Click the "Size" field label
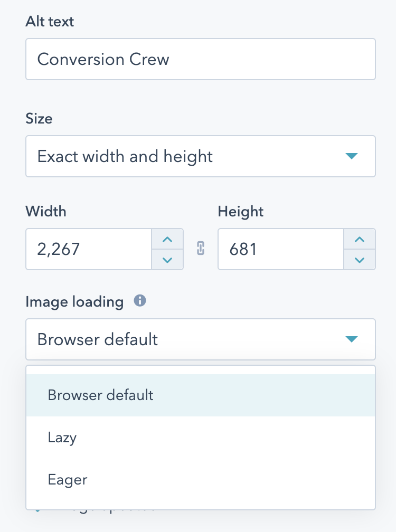This screenshot has width=396, height=532. (39, 119)
